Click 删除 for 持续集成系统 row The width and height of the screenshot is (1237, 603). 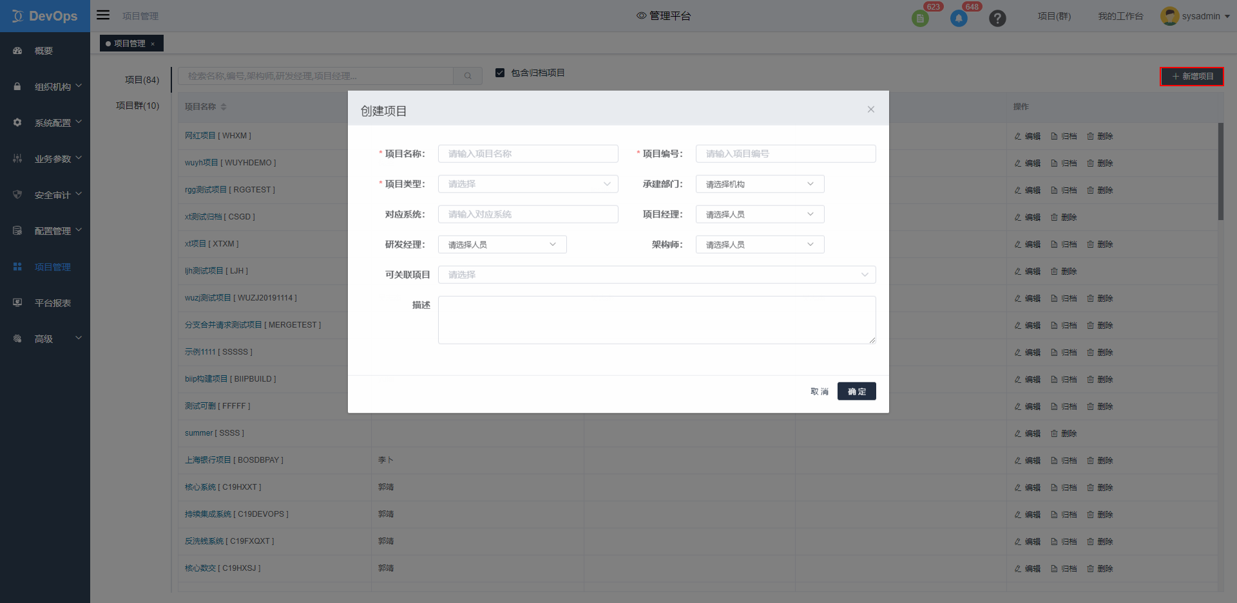tap(1100, 515)
